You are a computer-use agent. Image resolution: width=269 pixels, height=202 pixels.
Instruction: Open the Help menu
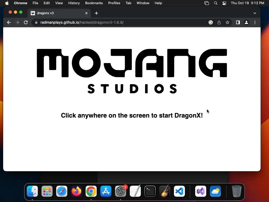point(158,3)
